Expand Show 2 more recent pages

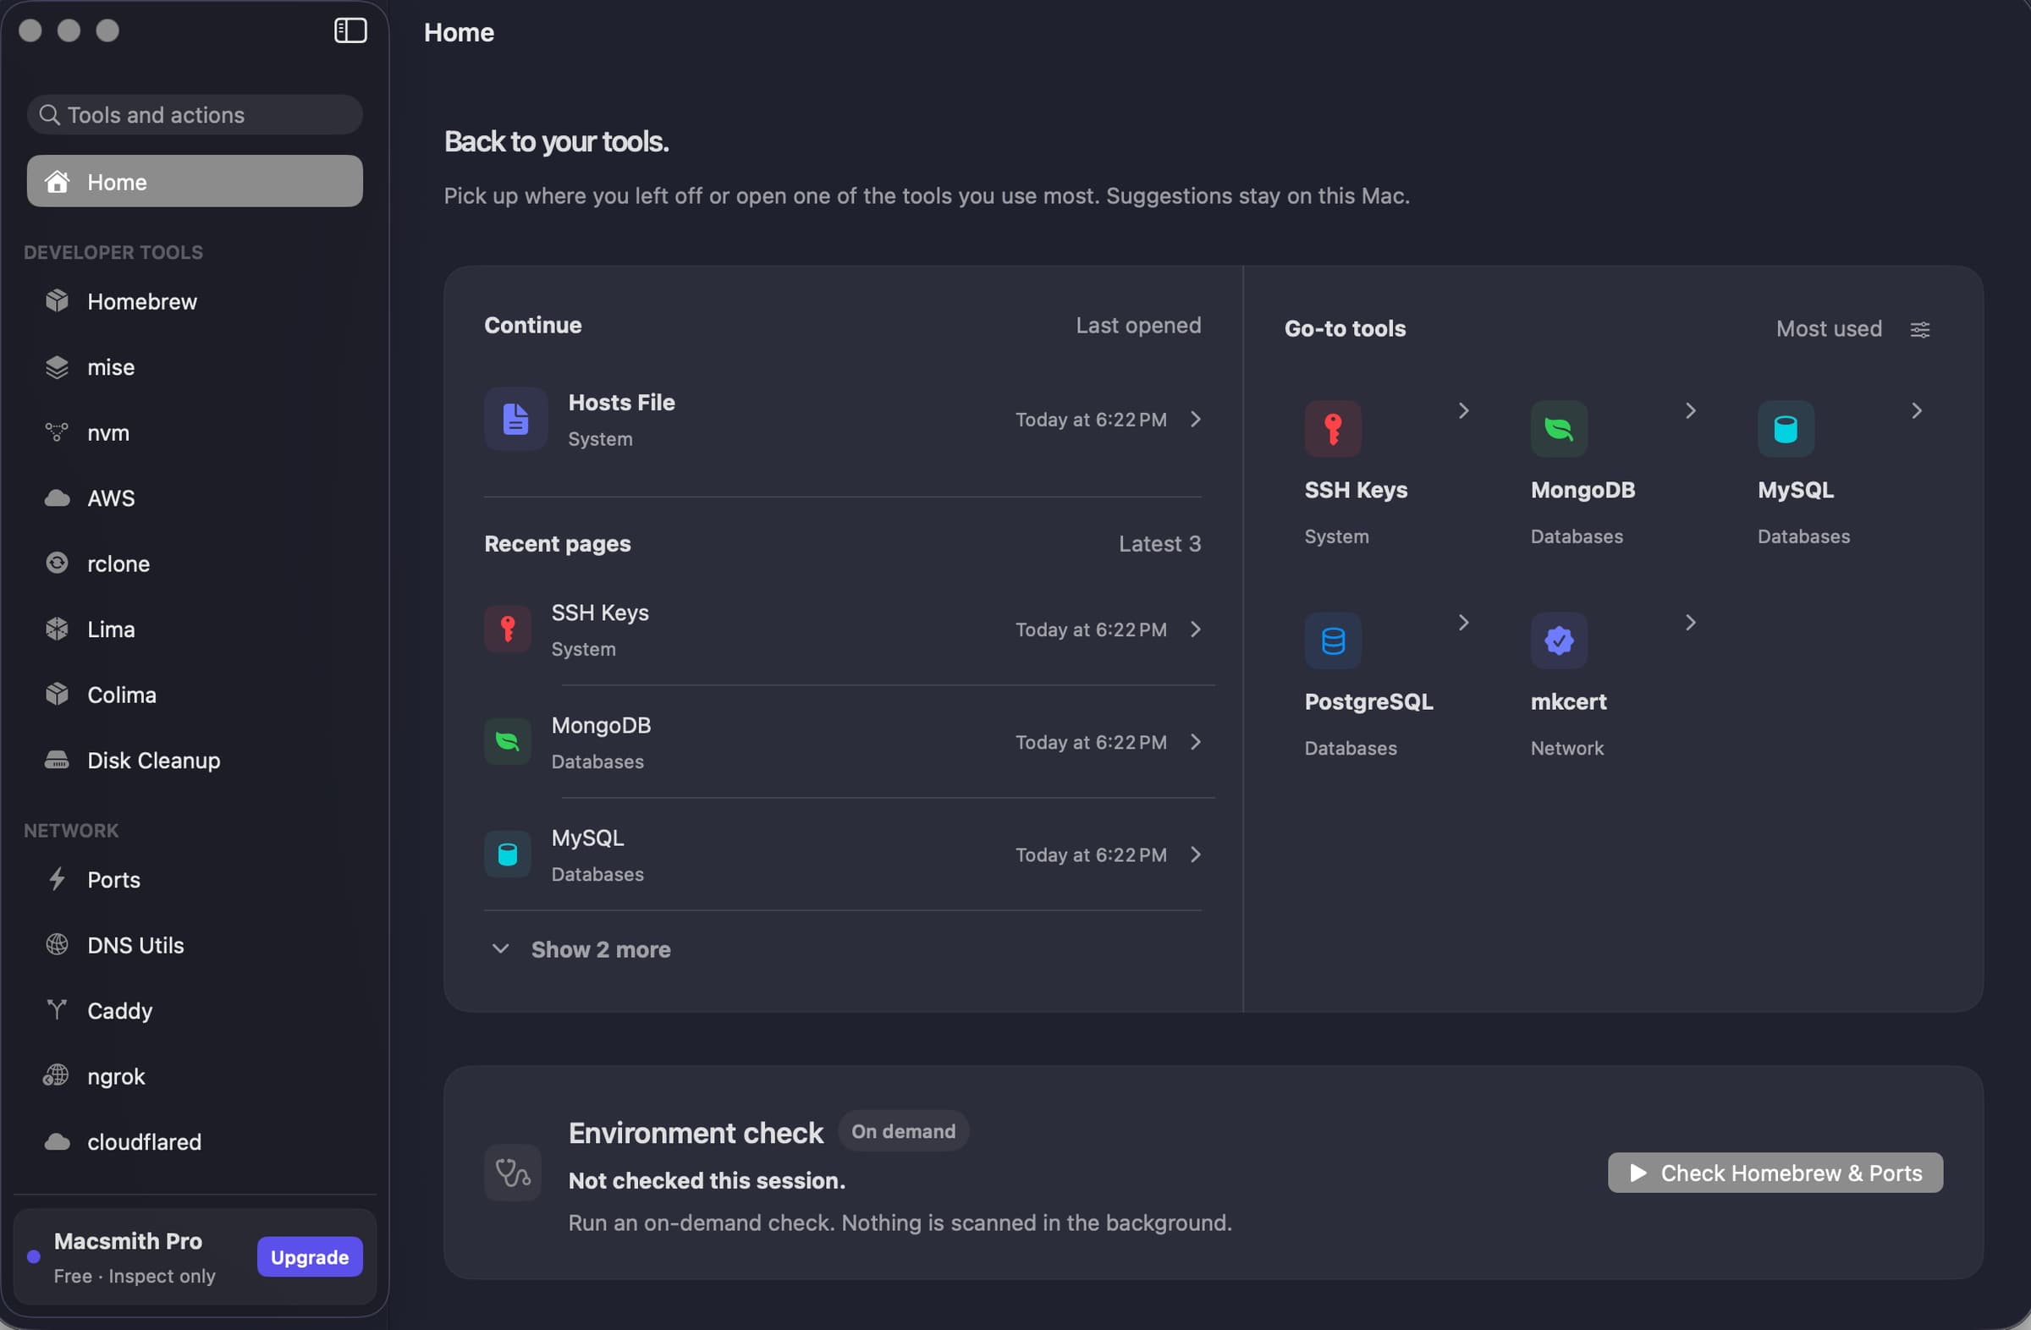tap(582, 949)
